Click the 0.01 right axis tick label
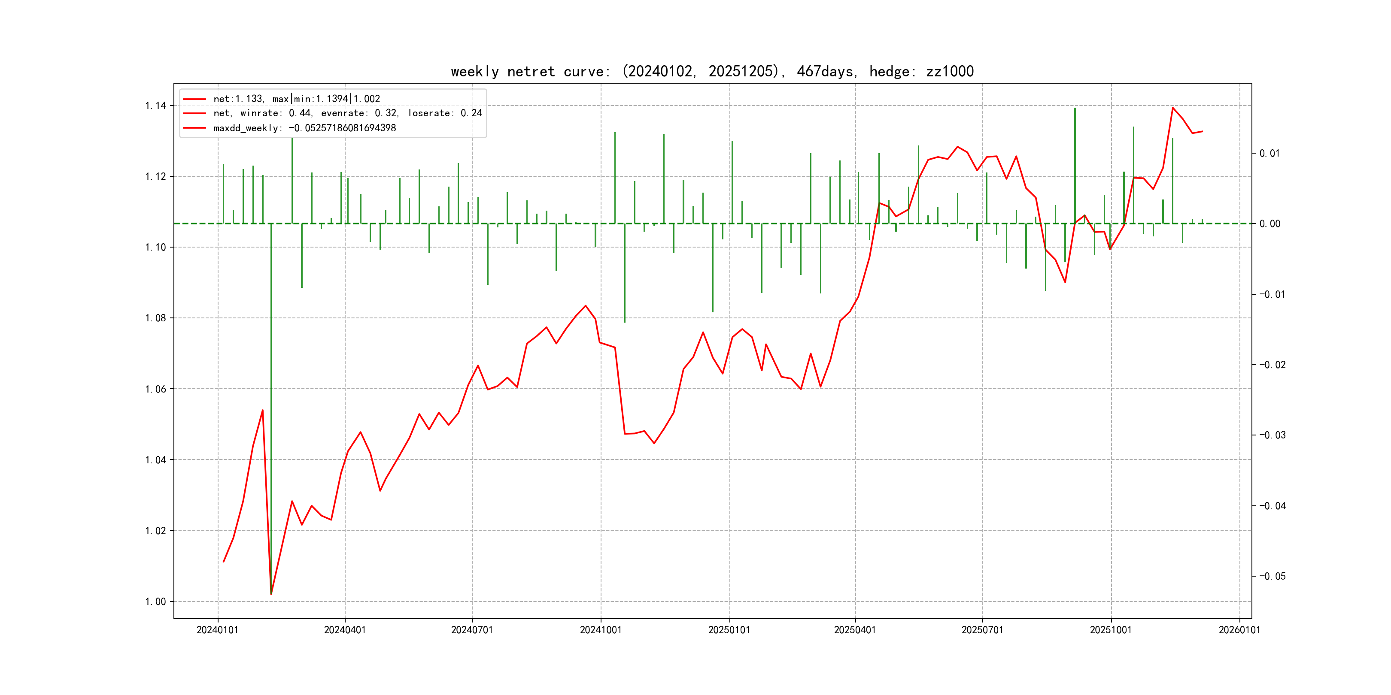 tap(1270, 154)
